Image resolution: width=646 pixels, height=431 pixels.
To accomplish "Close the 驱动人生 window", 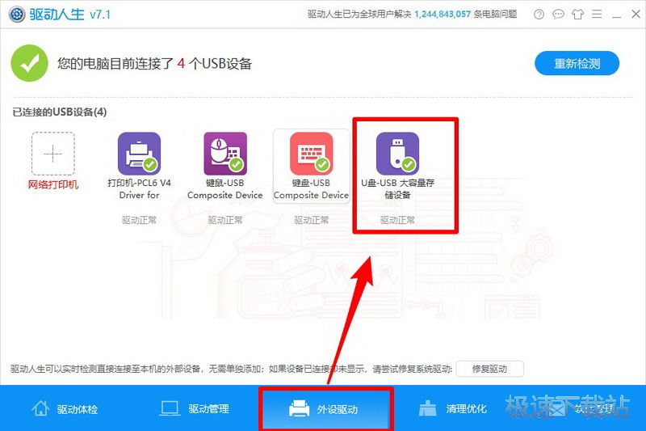I will pyautogui.click(x=636, y=15).
